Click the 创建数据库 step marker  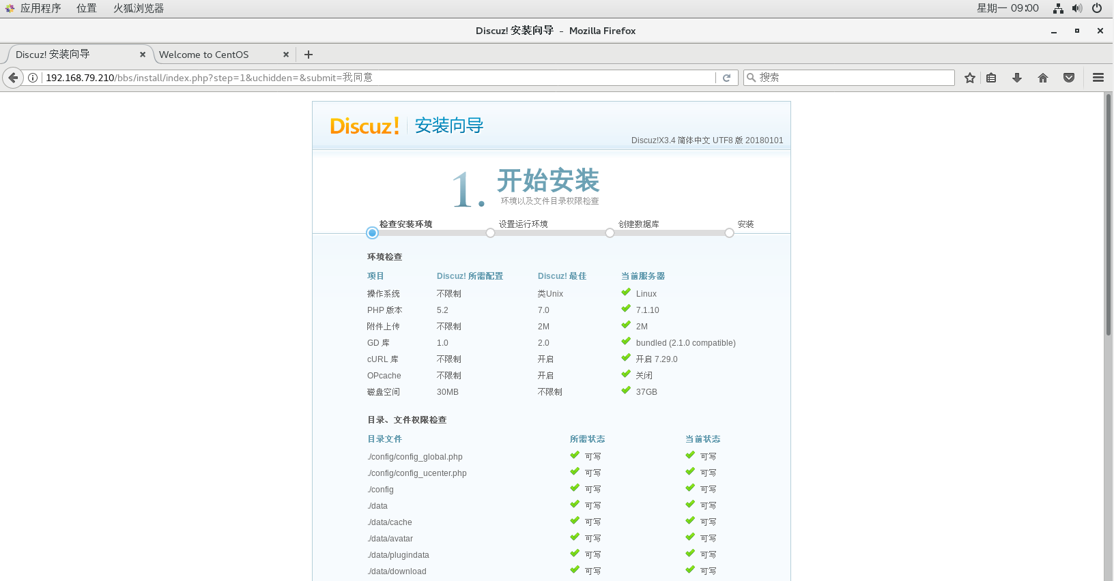point(610,233)
